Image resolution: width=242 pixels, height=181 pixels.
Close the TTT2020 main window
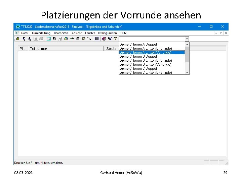point(223,26)
